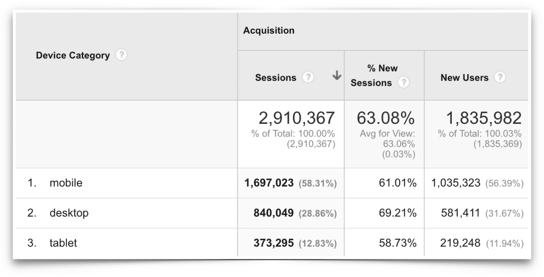This screenshot has width=544, height=277.
Task: Select total sessions figure 2,910,367
Action: click(296, 119)
